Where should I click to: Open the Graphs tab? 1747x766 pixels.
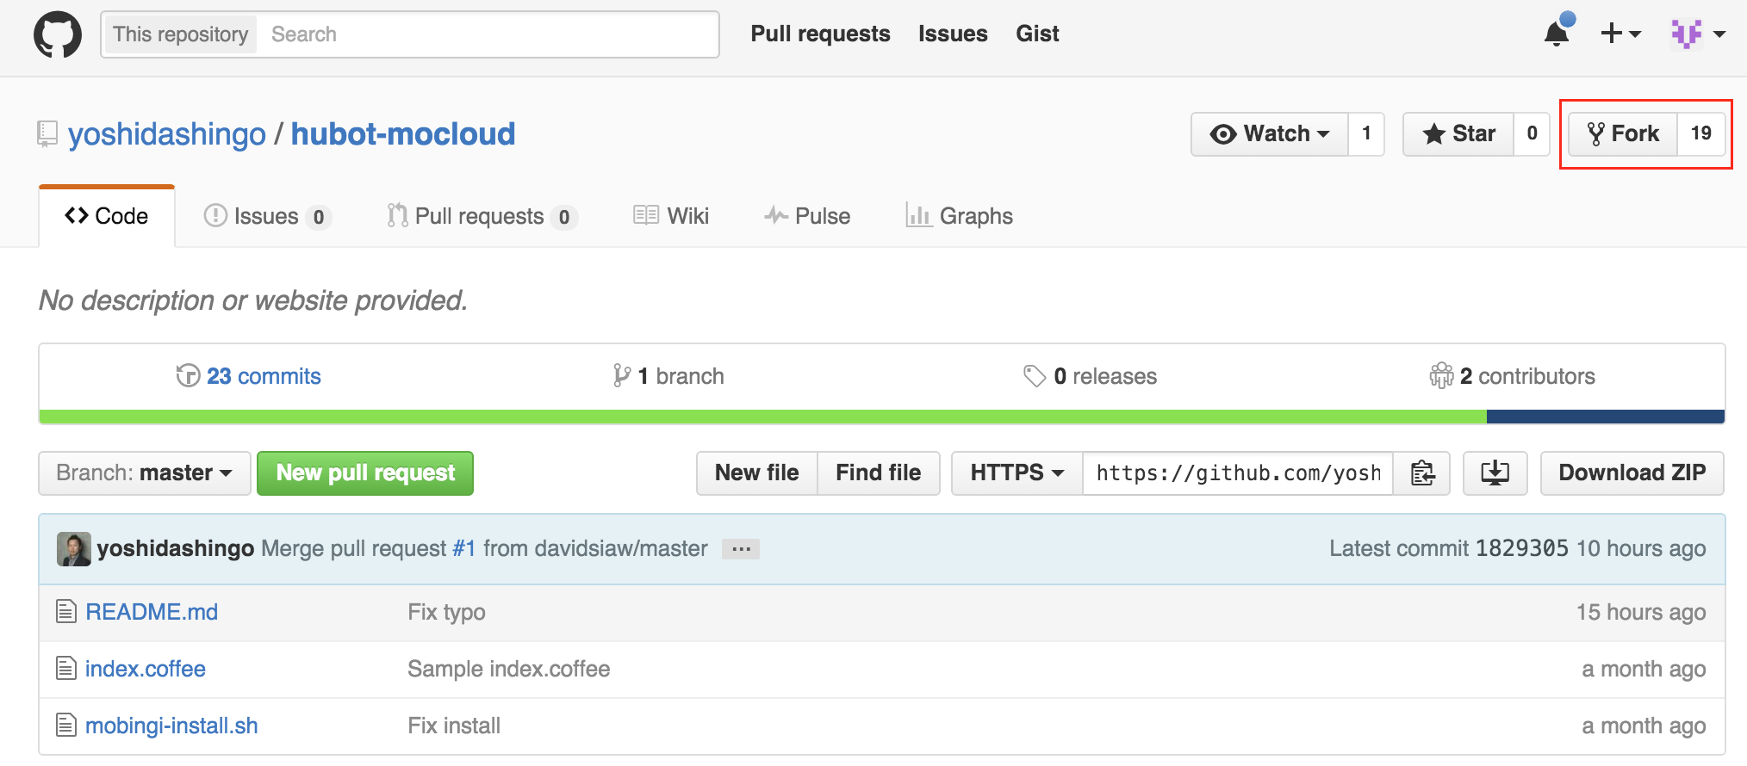pos(959,216)
